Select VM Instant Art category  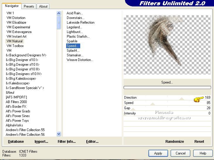[x=16, y=36]
